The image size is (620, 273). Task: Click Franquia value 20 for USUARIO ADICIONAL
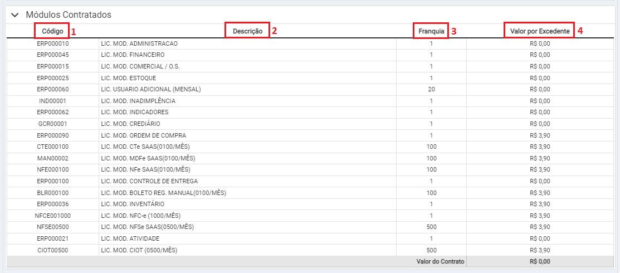point(431,89)
